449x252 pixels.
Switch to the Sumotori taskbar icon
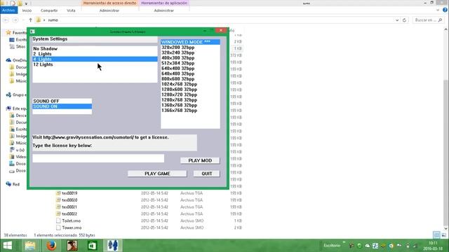pyautogui.click(x=113, y=246)
